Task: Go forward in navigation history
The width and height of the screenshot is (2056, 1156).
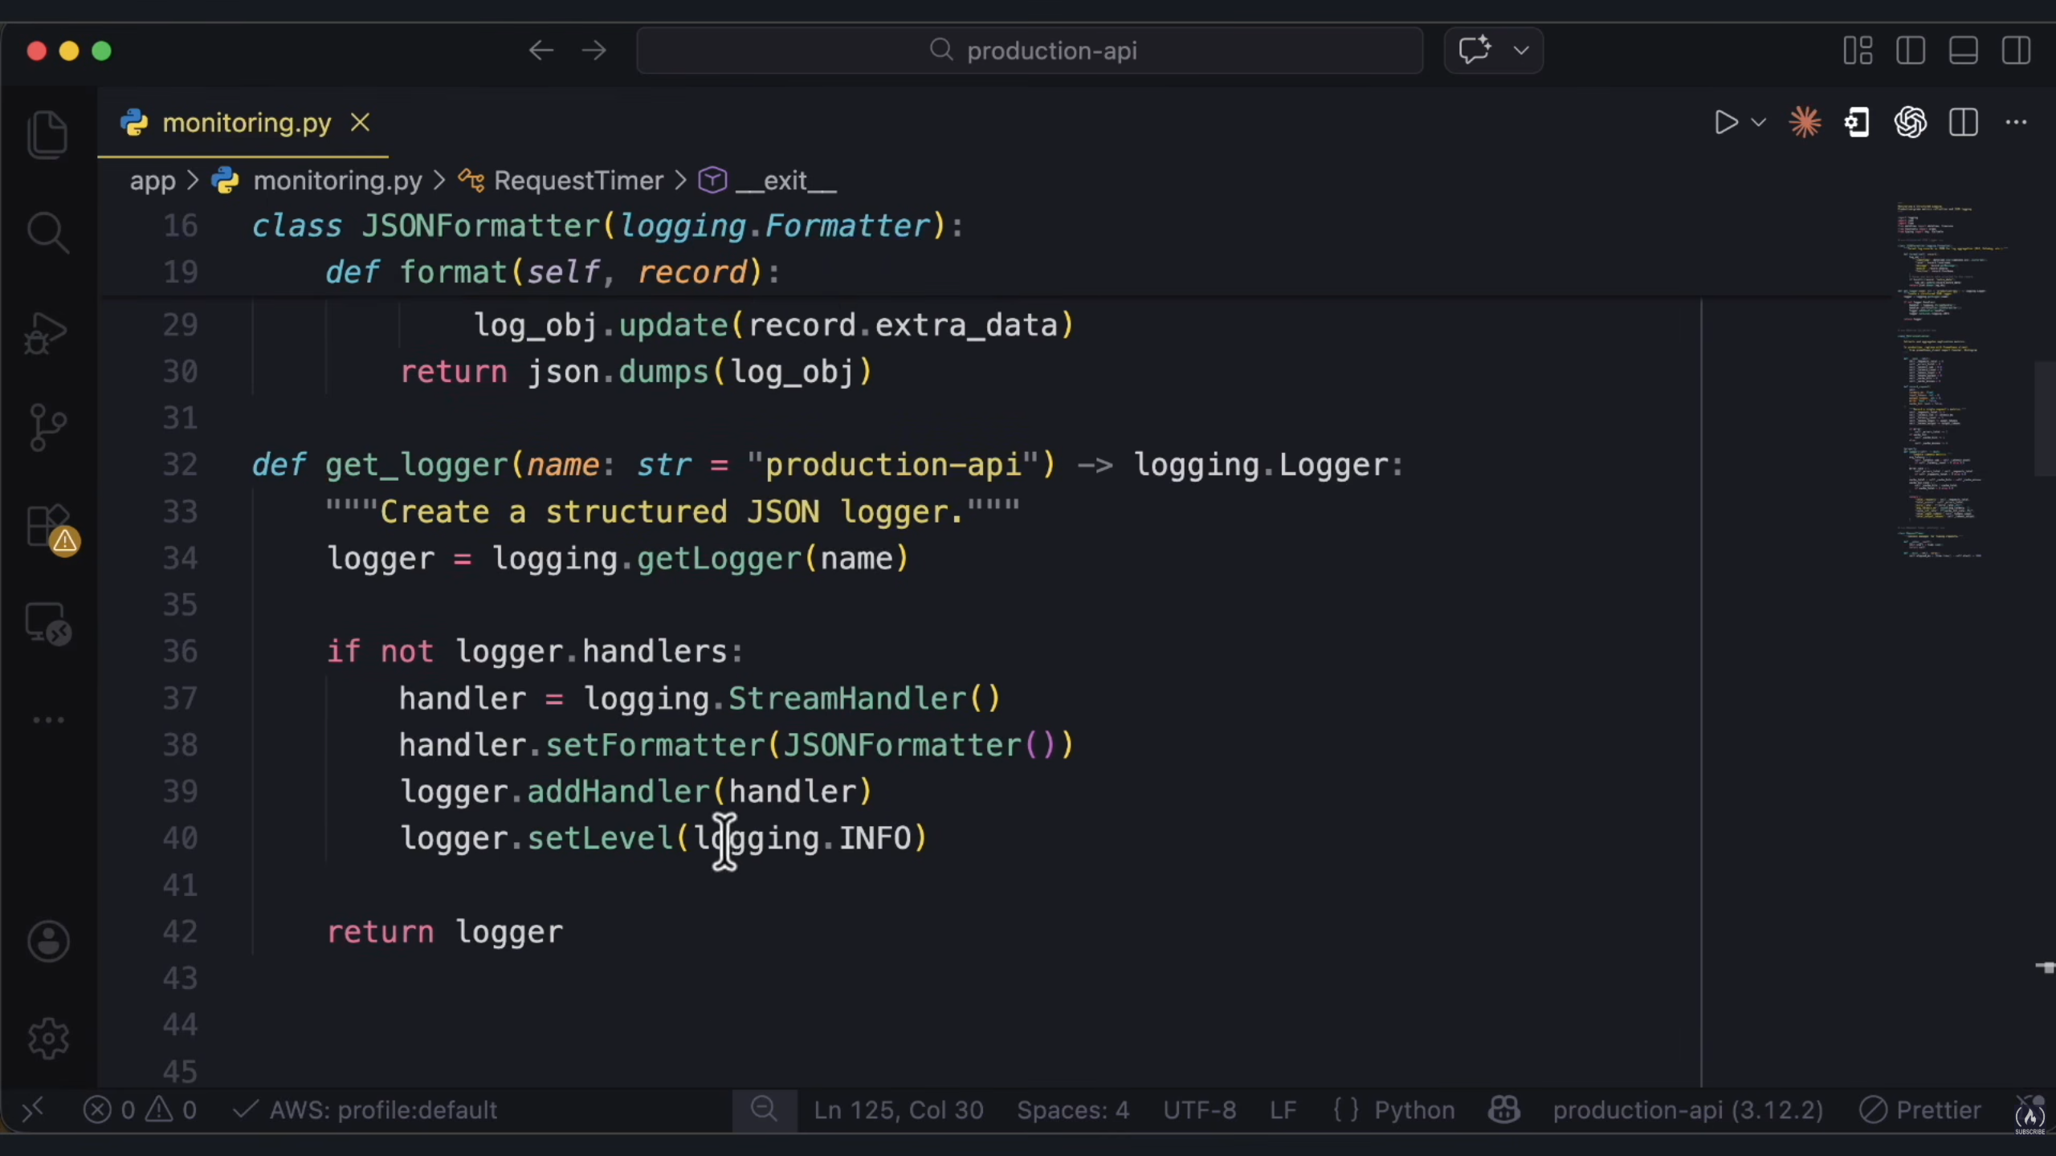Action: coord(594,51)
